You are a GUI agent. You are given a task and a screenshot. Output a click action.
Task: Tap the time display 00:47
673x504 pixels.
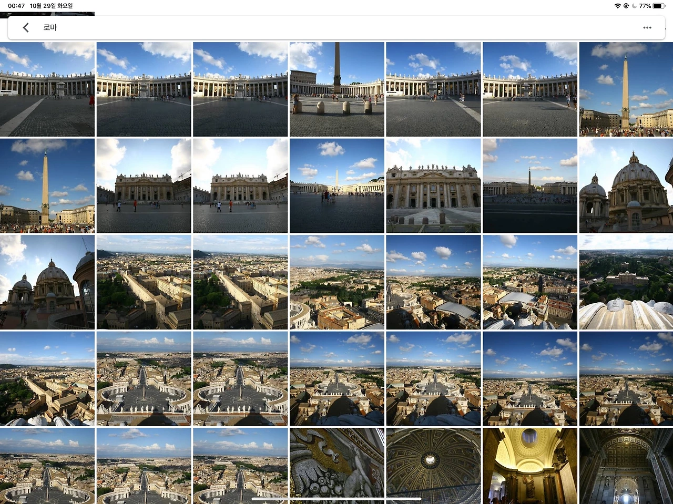click(x=16, y=6)
